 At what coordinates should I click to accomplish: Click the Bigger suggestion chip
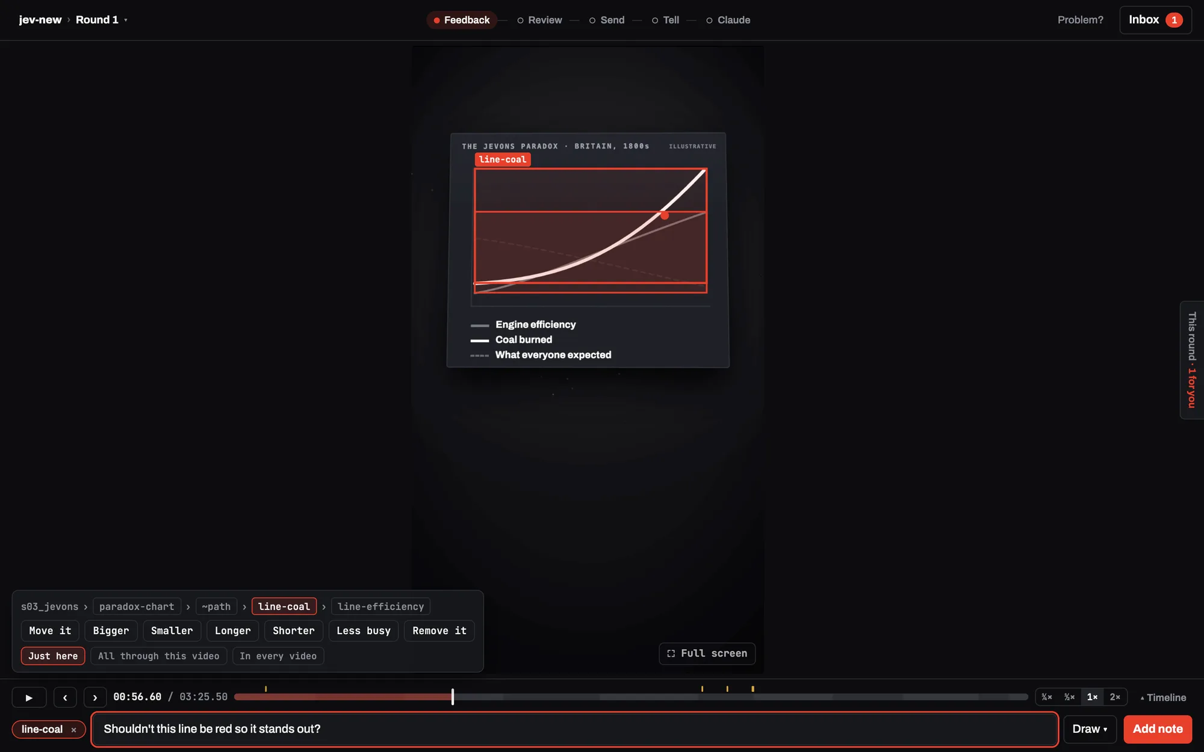coord(111,630)
